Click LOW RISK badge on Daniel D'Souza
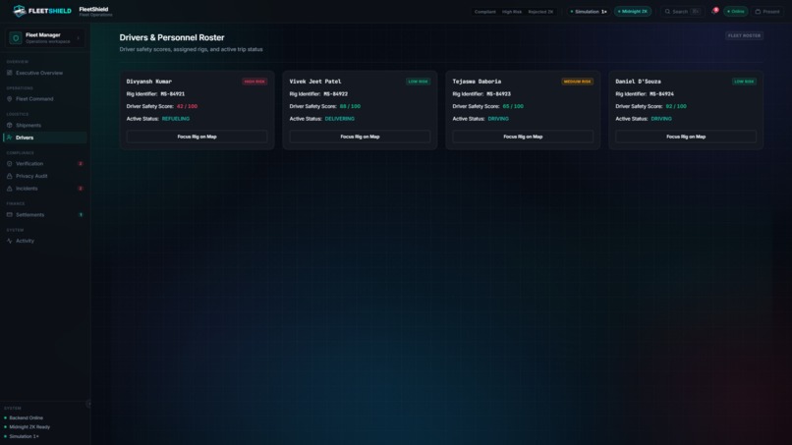Screen dimensions: 792x445 pos(744,82)
